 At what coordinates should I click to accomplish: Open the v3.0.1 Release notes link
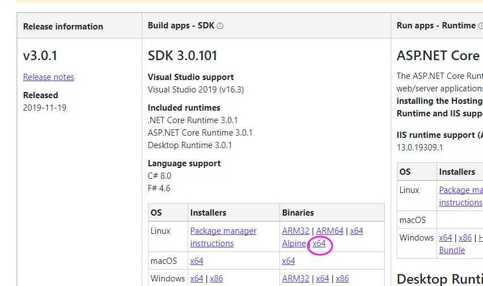coord(48,77)
